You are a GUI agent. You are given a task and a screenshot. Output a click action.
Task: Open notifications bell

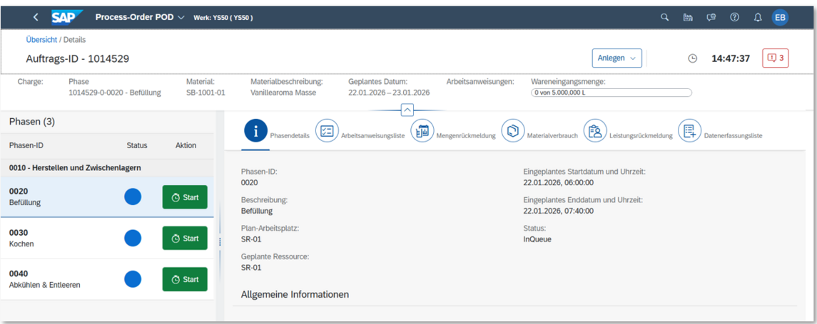tap(758, 17)
